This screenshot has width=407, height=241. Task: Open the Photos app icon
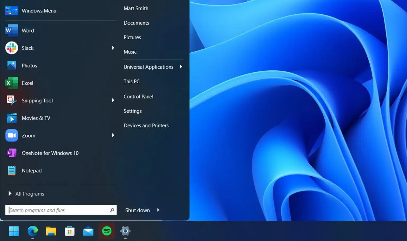[x=12, y=65]
